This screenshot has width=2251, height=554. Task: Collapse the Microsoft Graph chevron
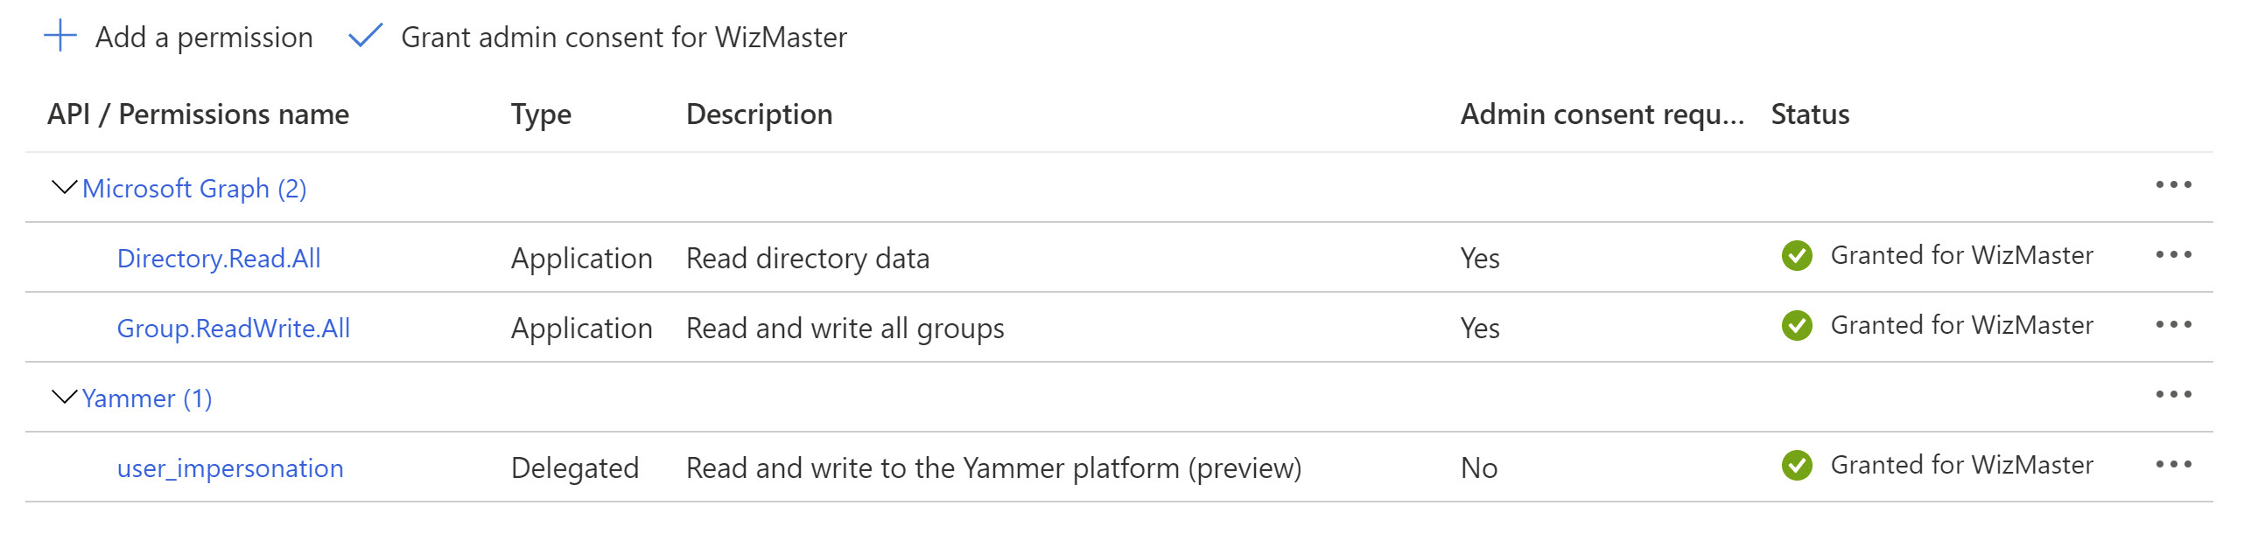(65, 187)
